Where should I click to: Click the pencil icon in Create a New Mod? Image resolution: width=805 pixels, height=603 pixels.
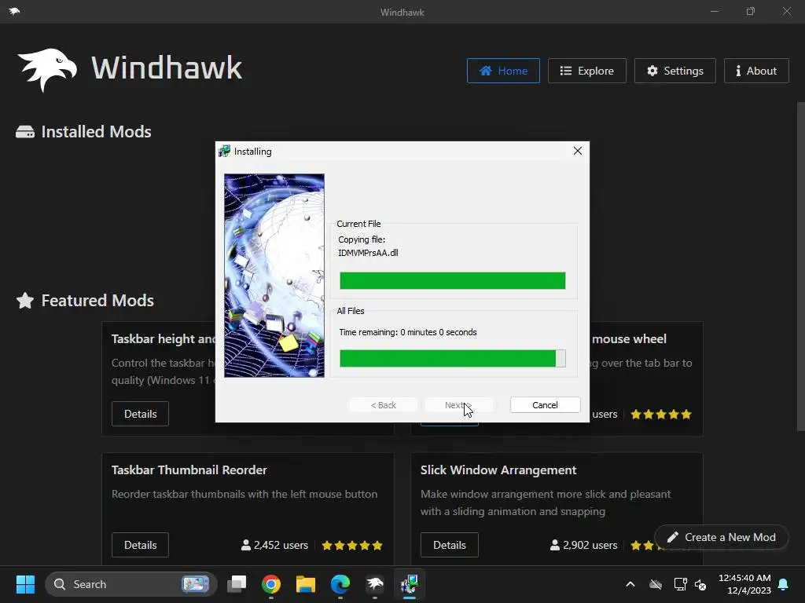click(673, 537)
